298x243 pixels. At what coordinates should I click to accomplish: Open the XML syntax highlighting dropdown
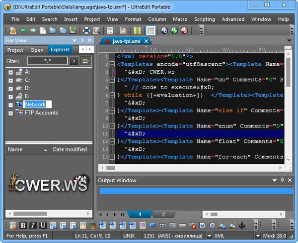(x=209, y=236)
